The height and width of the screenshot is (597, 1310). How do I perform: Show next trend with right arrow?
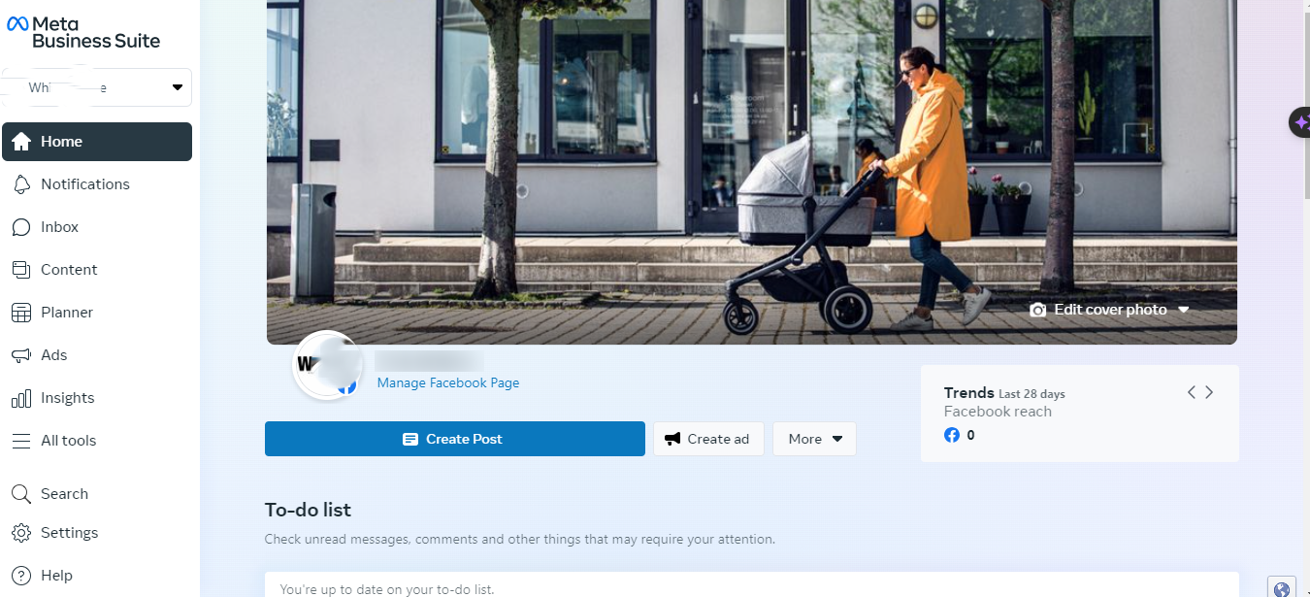[1209, 392]
